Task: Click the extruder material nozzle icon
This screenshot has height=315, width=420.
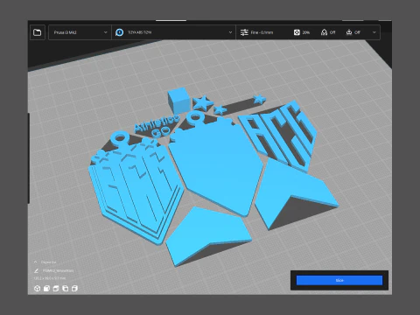Action: click(119, 32)
